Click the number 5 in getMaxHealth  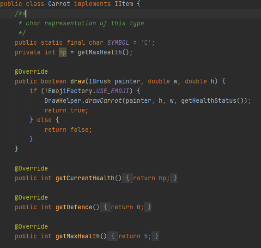pyautogui.click(x=146, y=236)
